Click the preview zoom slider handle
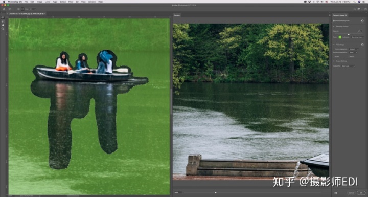 pyautogui.click(x=216, y=193)
